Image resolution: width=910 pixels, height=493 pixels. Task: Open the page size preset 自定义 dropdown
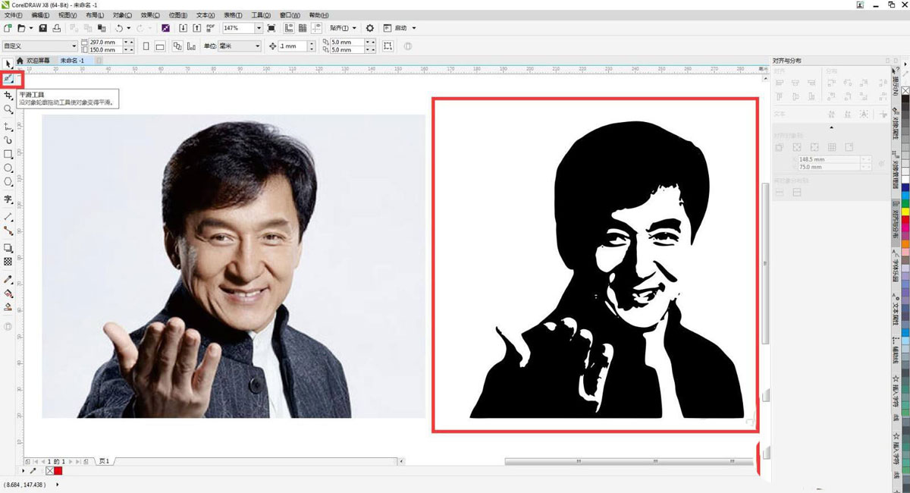(74, 46)
